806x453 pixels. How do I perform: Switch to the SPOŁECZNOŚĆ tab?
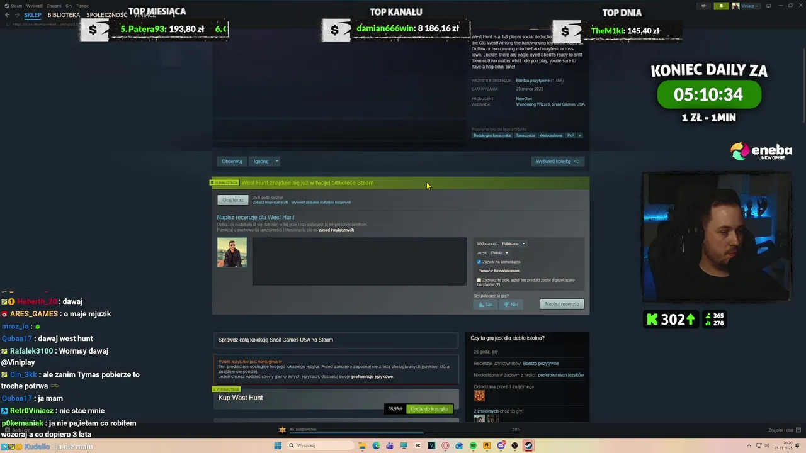(x=106, y=15)
